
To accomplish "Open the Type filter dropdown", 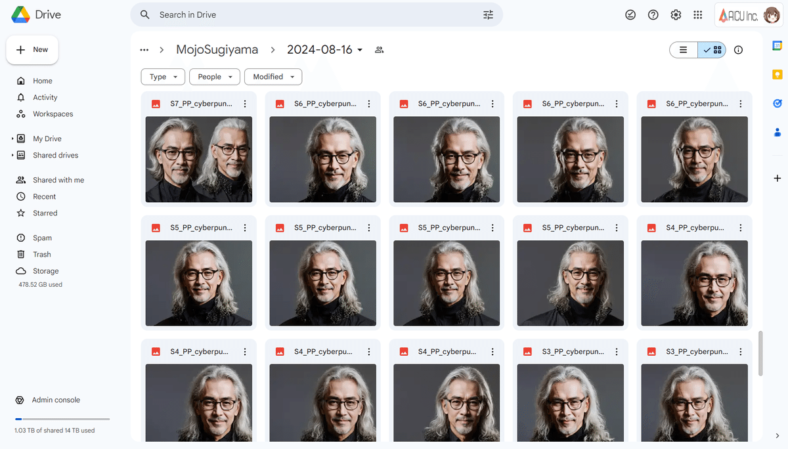I will [x=163, y=77].
